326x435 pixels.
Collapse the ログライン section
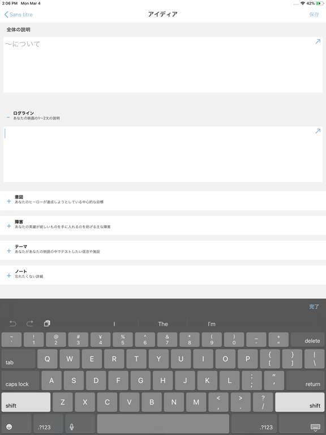point(8,118)
